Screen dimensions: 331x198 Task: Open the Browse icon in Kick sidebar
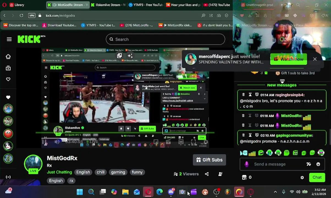(8, 68)
